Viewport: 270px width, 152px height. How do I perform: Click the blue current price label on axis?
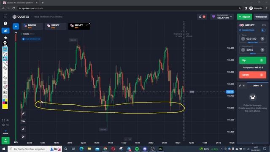pyautogui.click(x=230, y=92)
